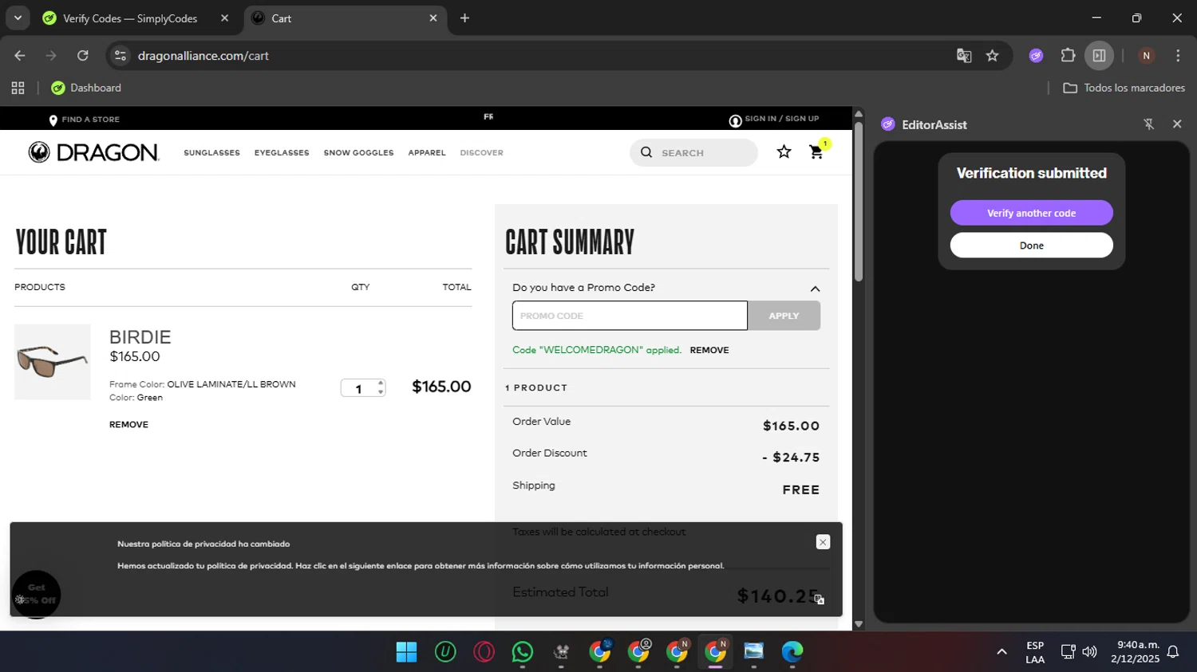Click the Get 15% Off floating badge
Viewport: 1197px width, 672px height.
coord(36,594)
